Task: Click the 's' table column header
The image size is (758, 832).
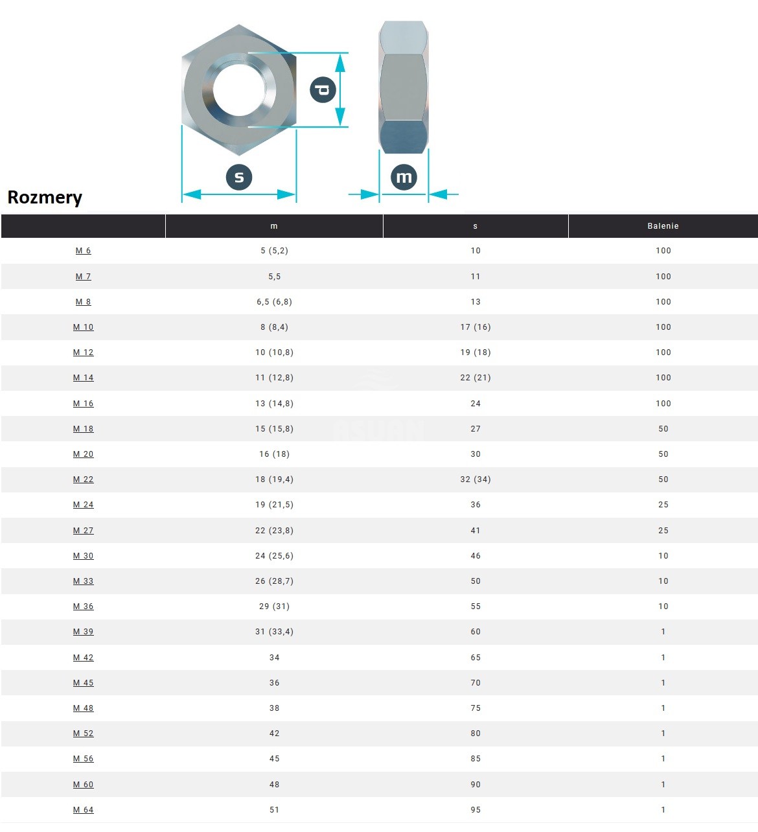Action: [x=476, y=226]
